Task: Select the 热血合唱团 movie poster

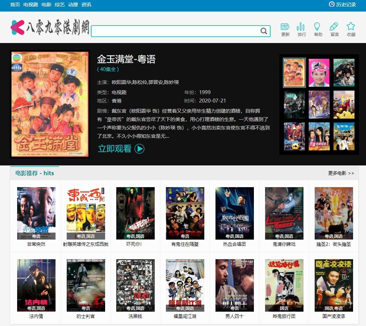Action: pyautogui.click(x=234, y=213)
